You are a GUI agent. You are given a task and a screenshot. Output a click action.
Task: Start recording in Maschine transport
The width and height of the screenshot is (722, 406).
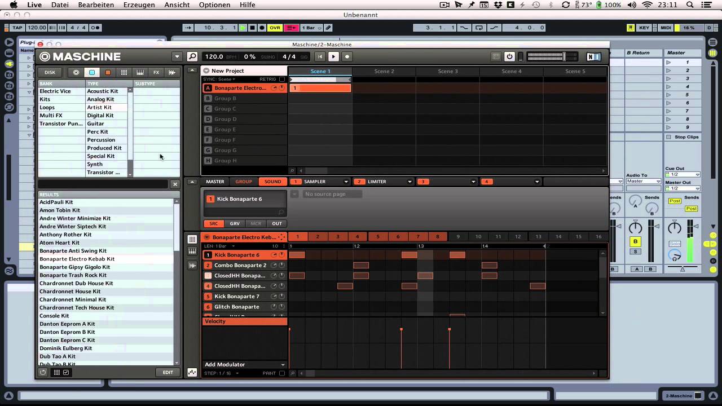point(347,56)
